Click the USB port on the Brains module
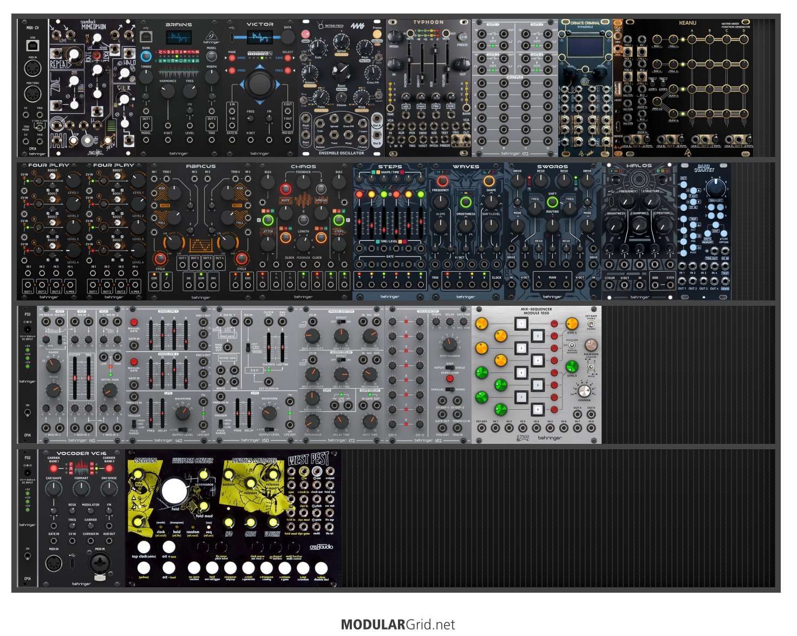Image resolution: width=797 pixels, height=636 pixels. [146, 36]
